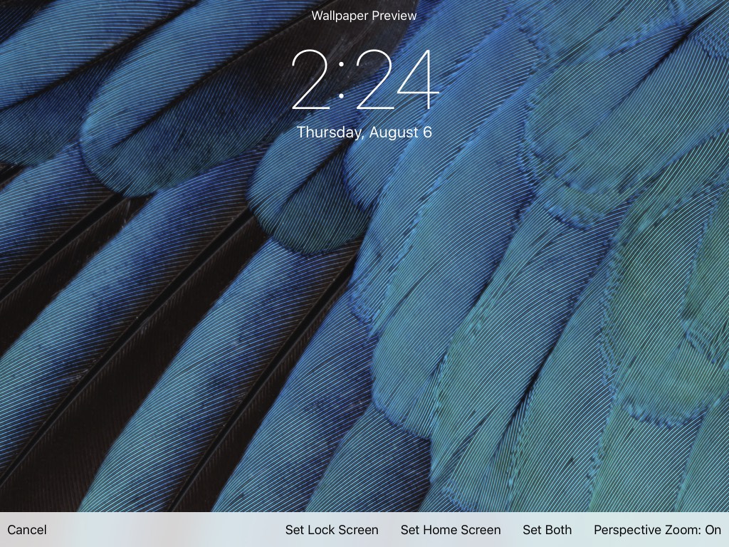Apply wallpaper with Set Both
Screen dimensions: 729x547
547,530
